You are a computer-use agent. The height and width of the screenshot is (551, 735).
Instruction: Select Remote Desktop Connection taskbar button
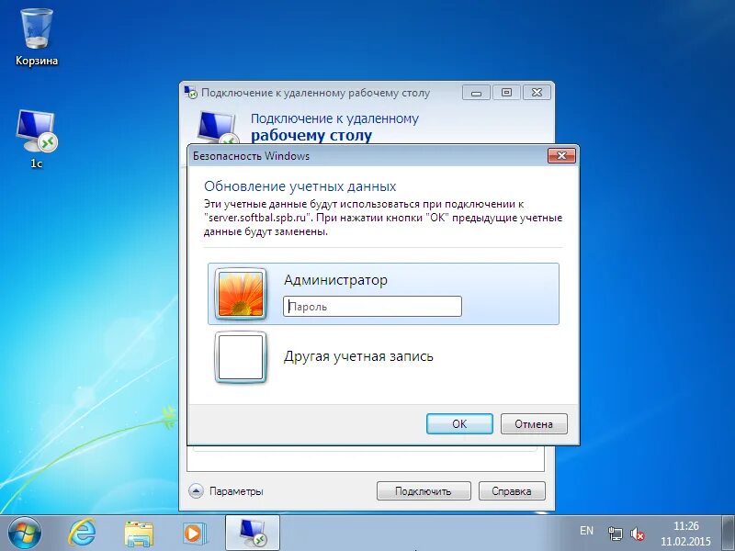[x=252, y=534]
